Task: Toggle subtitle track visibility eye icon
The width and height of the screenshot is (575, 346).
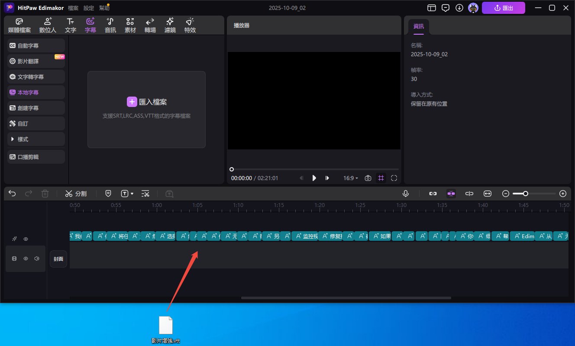Action: pyautogui.click(x=26, y=239)
